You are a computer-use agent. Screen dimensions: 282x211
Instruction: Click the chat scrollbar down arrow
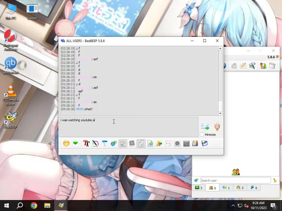[220, 113]
